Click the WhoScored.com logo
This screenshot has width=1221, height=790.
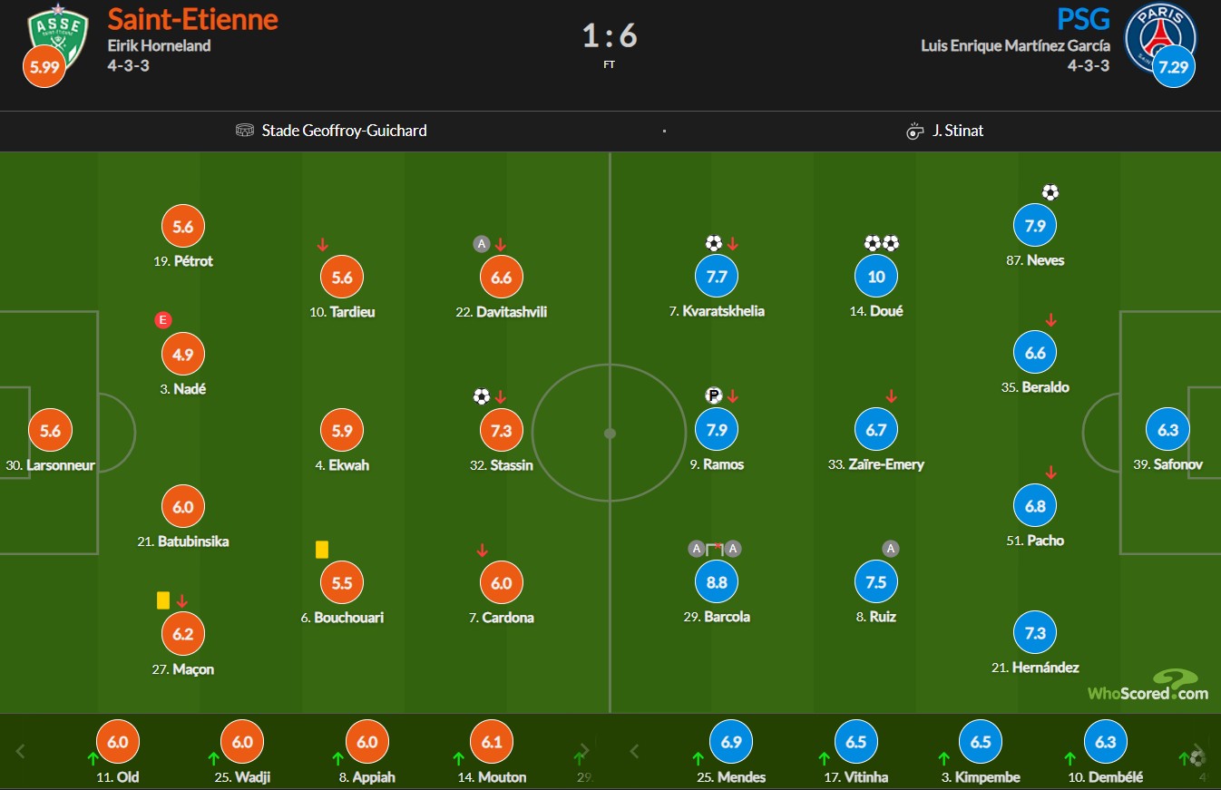tap(1148, 685)
